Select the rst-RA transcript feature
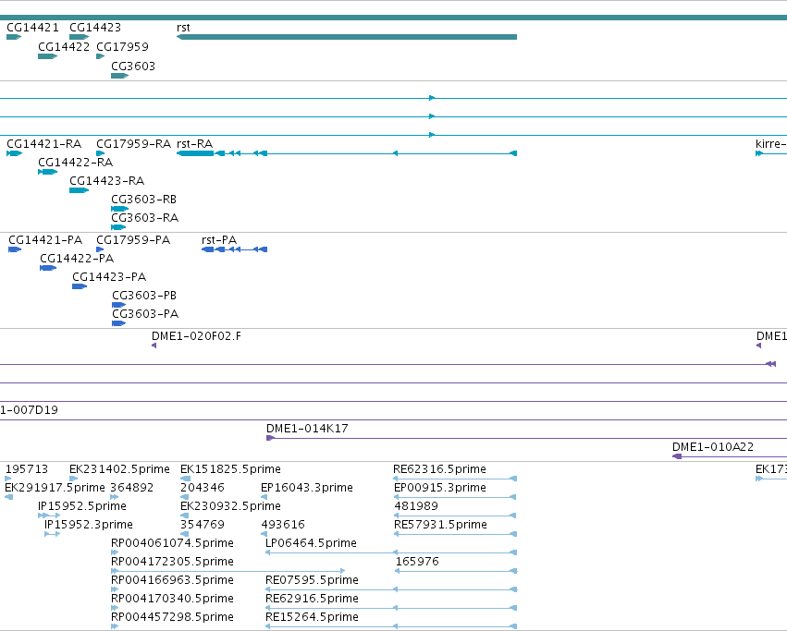787x631 pixels. [x=347, y=153]
